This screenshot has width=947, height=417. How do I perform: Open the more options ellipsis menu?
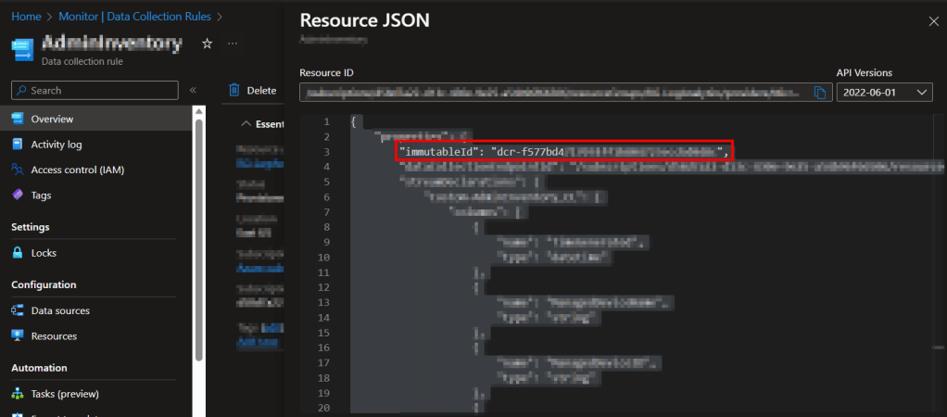coord(233,44)
